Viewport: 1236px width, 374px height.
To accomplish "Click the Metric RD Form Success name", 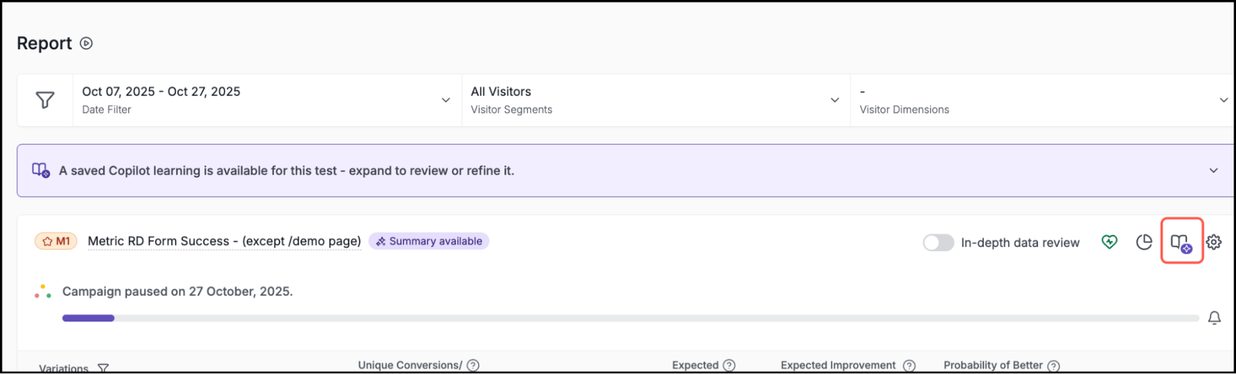I will coord(224,241).
